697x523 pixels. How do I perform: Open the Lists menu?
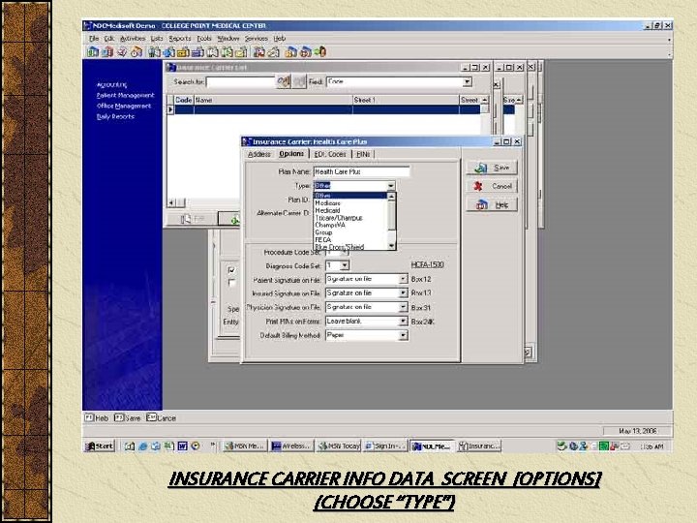pos(157,39)
